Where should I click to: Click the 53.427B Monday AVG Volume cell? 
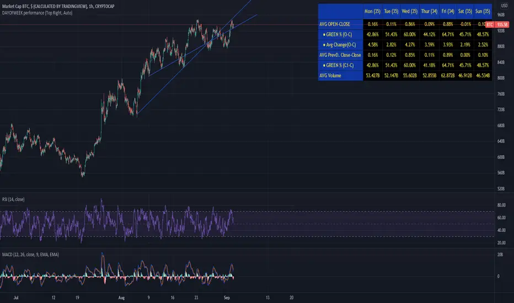tap(373, 75)
